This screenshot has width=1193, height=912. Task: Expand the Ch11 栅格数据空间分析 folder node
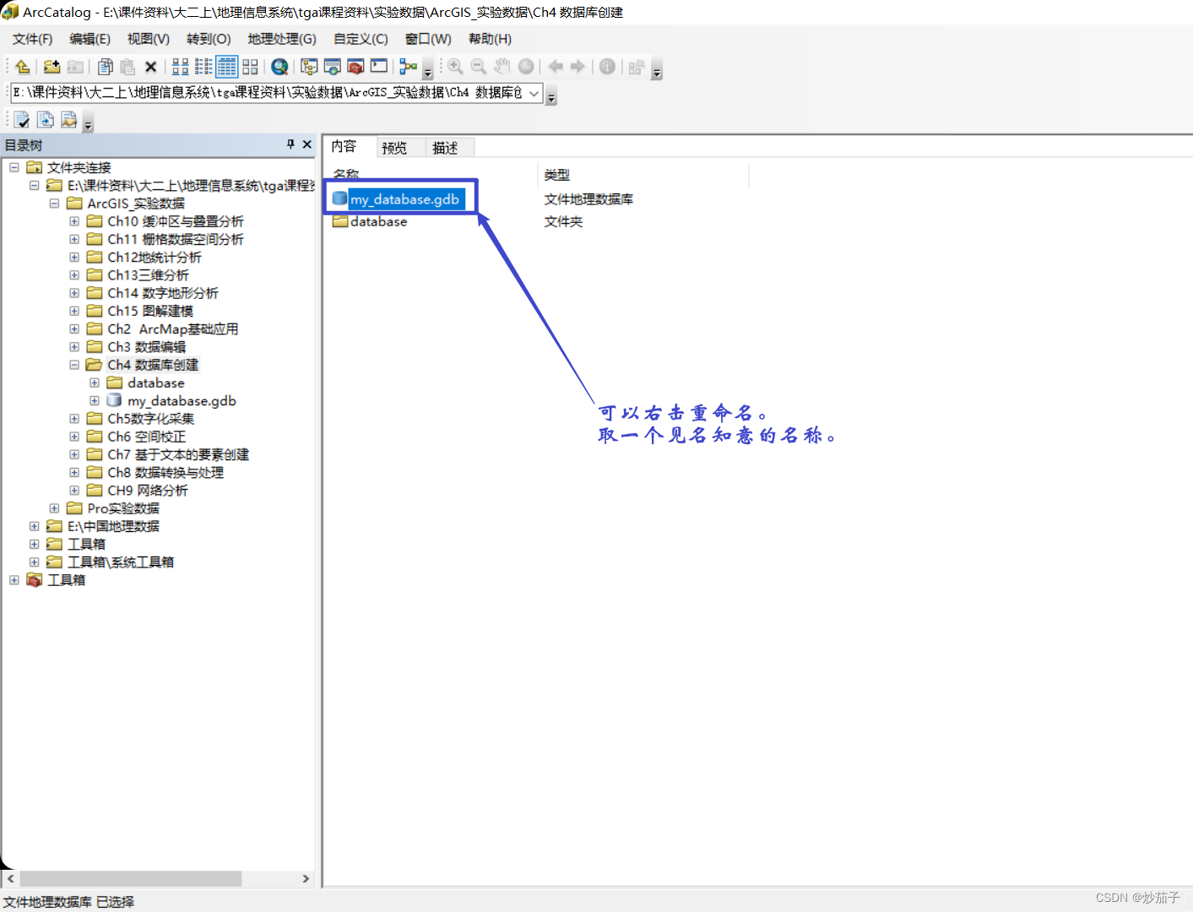(74, 239)
